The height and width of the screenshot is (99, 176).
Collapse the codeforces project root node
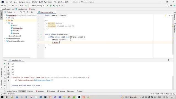4,15
